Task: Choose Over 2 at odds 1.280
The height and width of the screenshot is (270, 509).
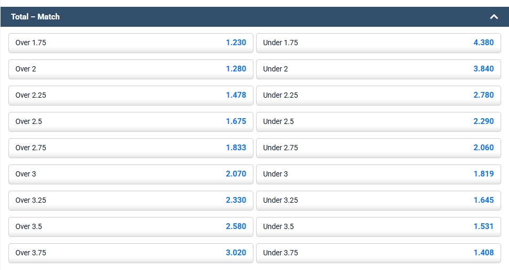Action: pos(131,69)
